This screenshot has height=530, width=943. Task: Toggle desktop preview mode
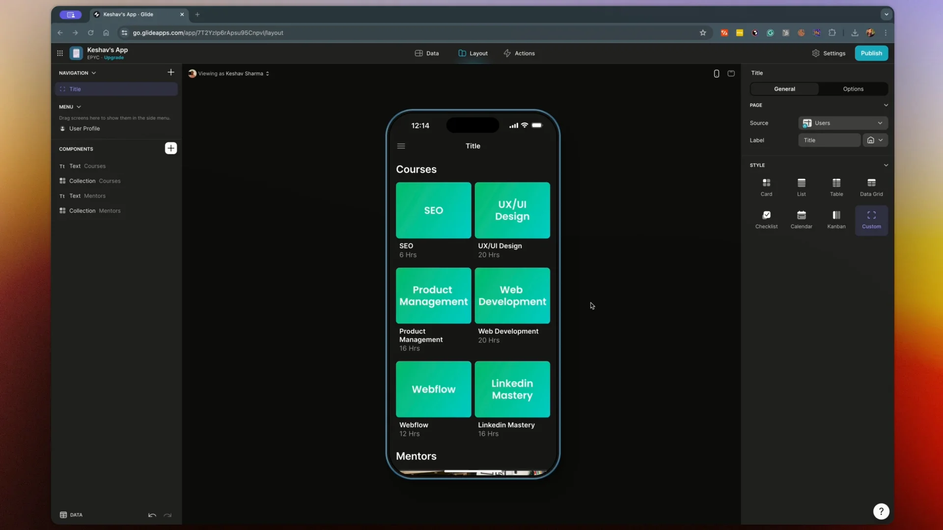point(731,73)
